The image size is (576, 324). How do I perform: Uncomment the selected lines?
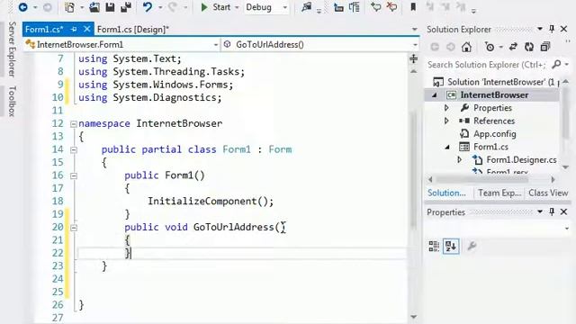[392, 7]
